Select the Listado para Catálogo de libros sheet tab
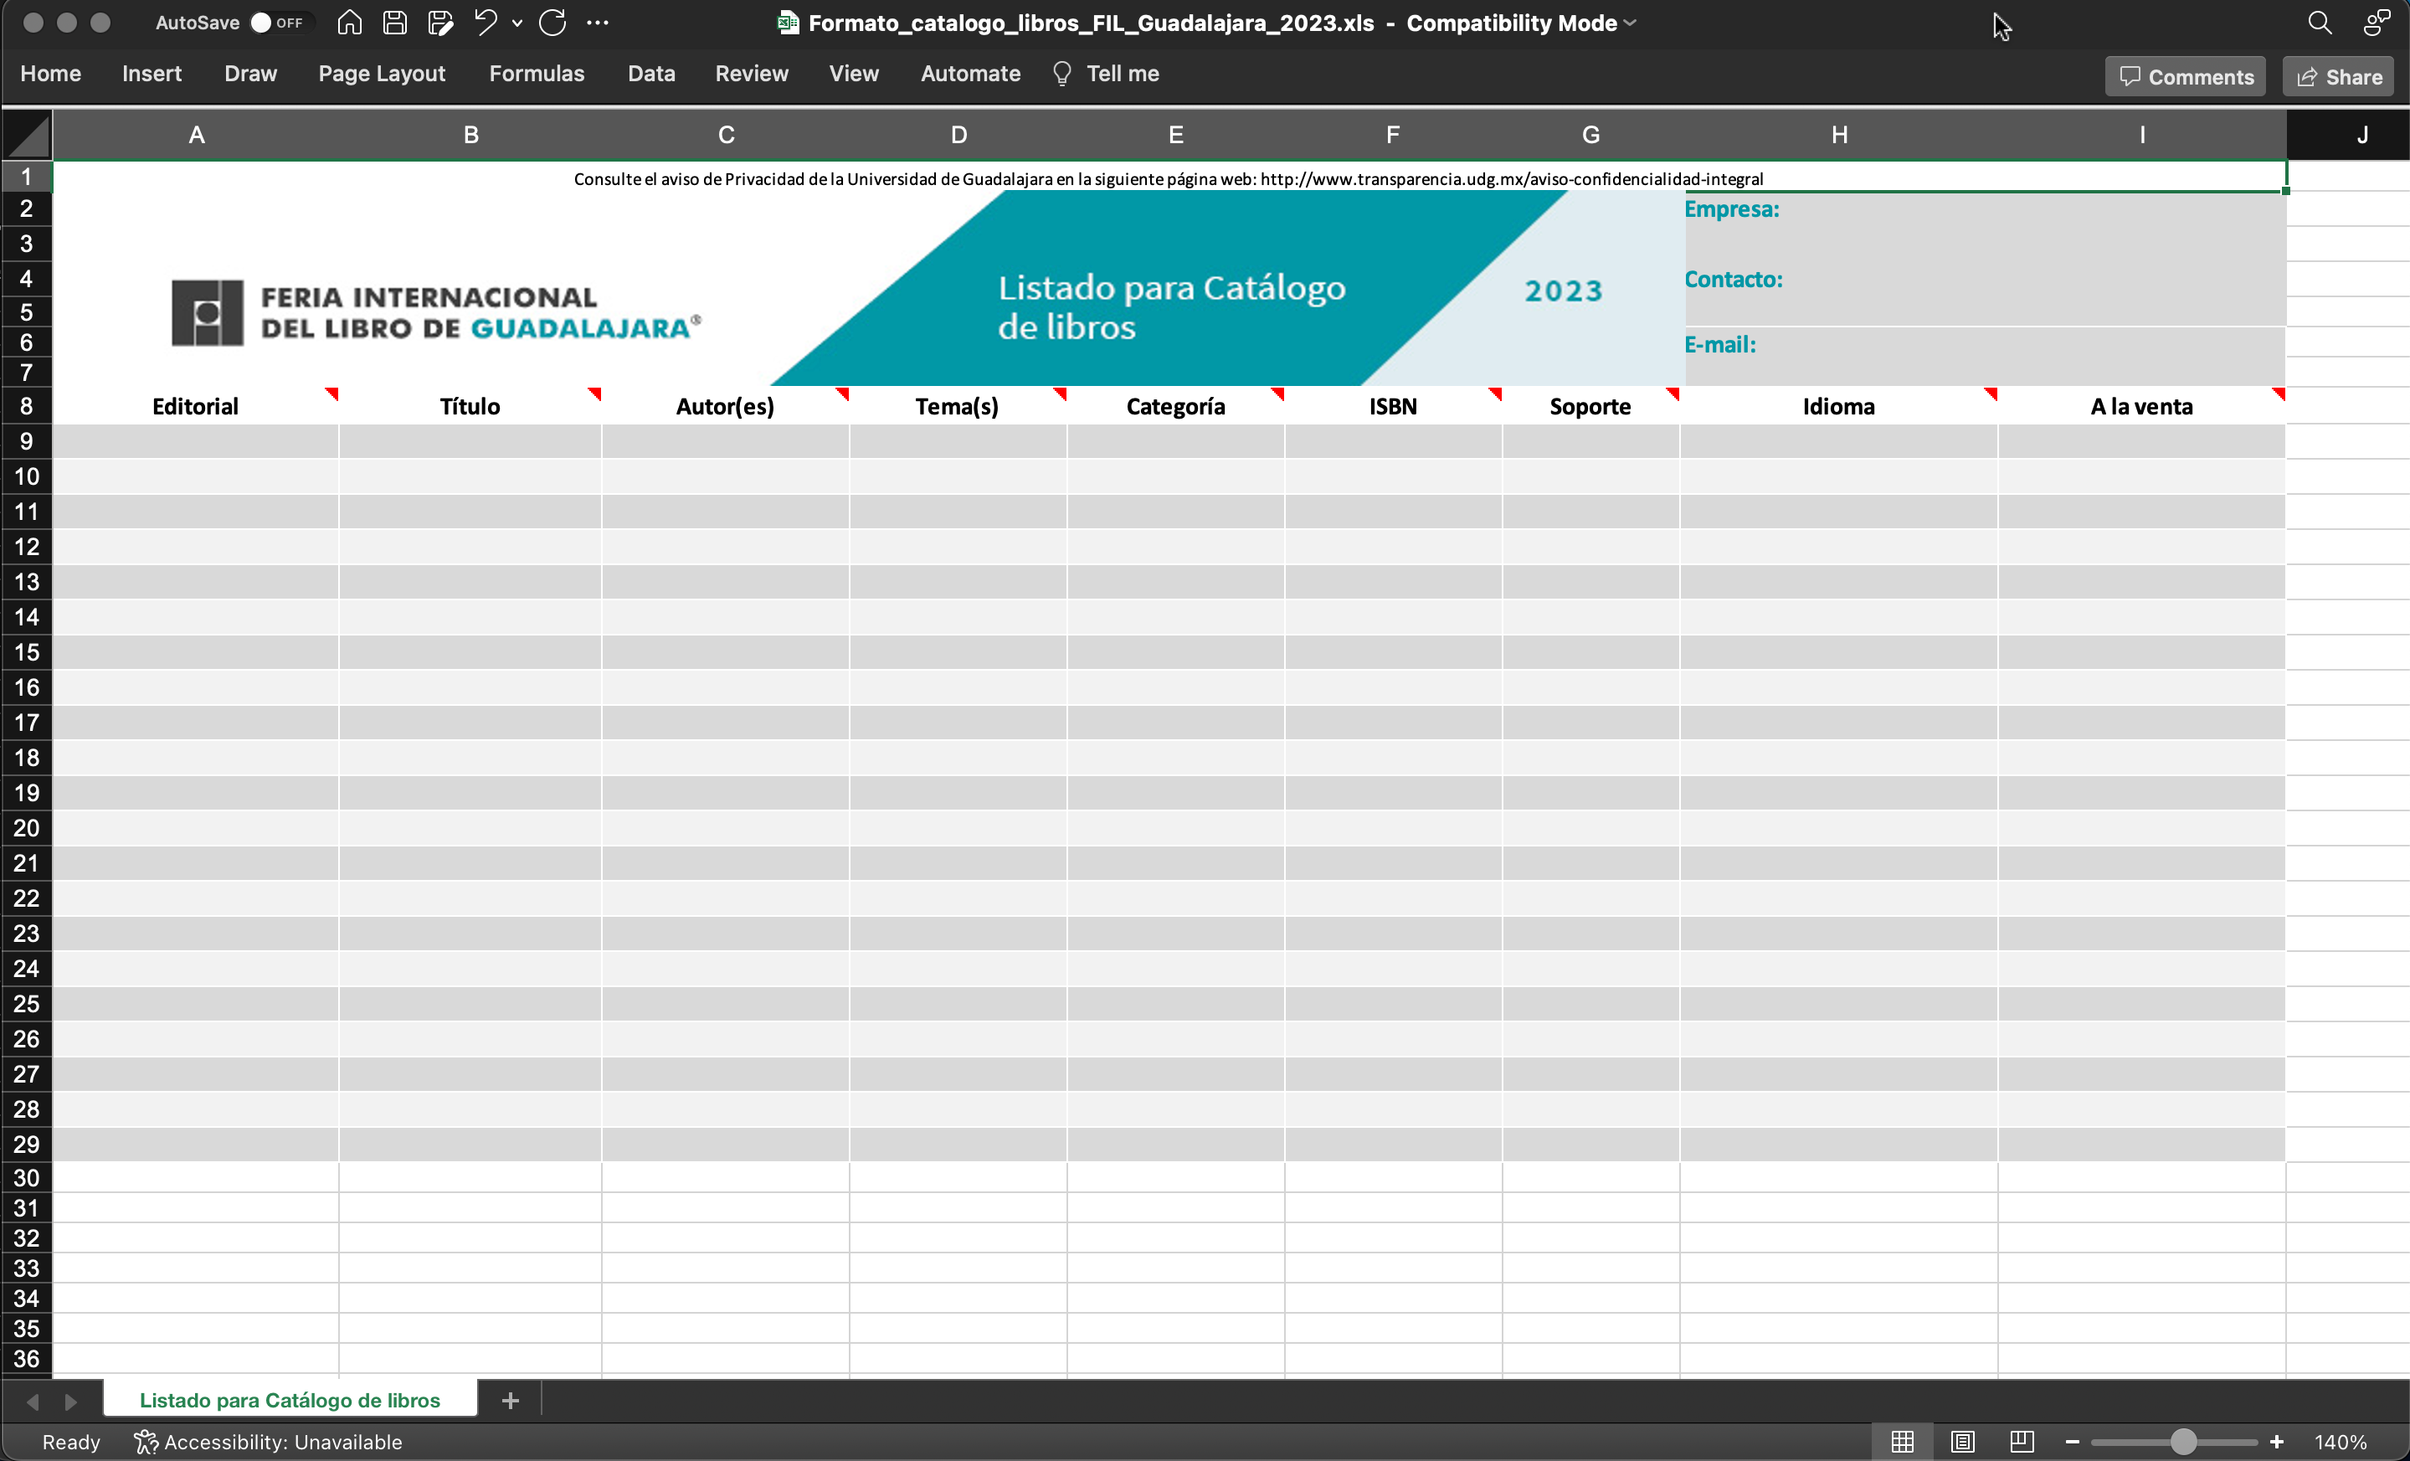This screenshot has height=1461, width=2410. point(290,1401)
